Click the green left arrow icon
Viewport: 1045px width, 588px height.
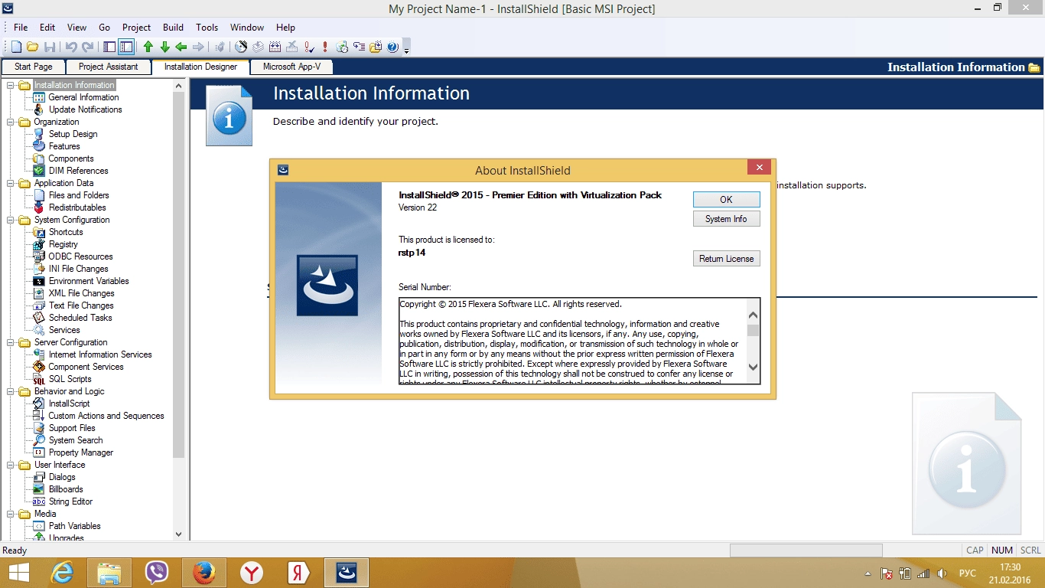tap(181, 47)
